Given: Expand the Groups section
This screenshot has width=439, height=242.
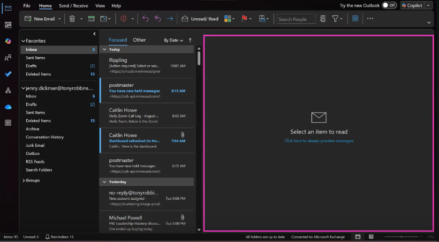Looking at the screenshot, I should (x=23, y=181).
